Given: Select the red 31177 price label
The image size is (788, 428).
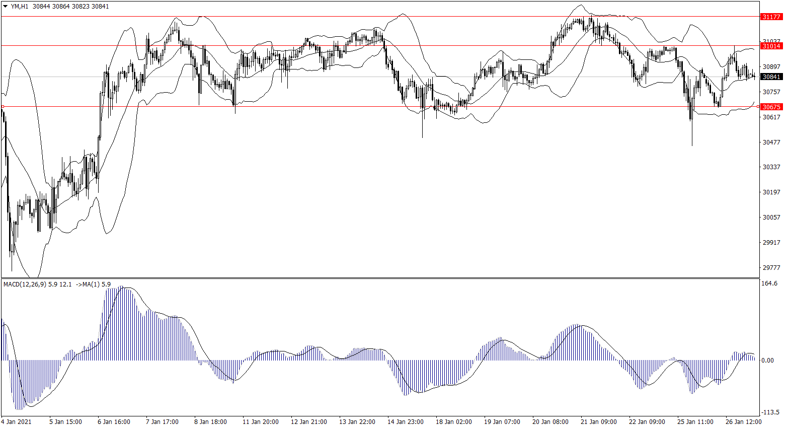Looking at the screenshot, I should click(x=771, y=17).
